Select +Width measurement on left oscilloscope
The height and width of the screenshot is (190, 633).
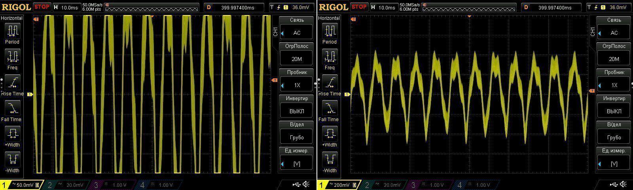click(x=12, y=134)
